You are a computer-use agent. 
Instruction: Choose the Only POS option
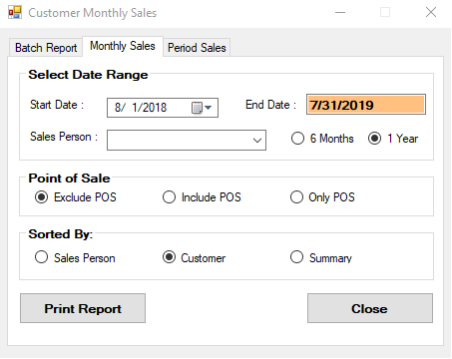322,197
